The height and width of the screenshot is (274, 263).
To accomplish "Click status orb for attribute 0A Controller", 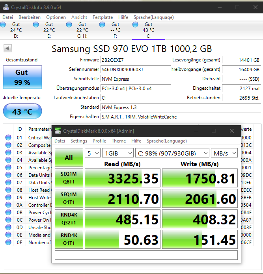I will pyautogui.click(x=8, y=205).
